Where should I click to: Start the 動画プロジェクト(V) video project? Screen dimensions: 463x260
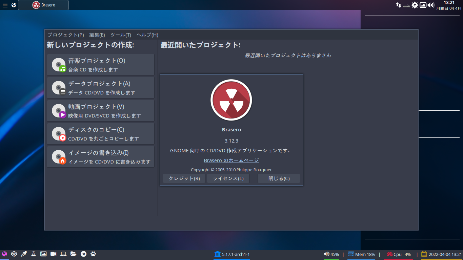tap(101, 111)
